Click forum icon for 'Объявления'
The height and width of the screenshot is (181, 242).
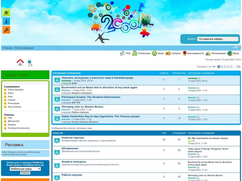click(57, 152)
